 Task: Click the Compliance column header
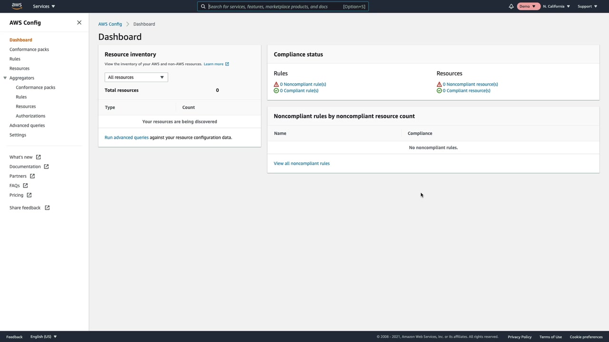(420, 133)
